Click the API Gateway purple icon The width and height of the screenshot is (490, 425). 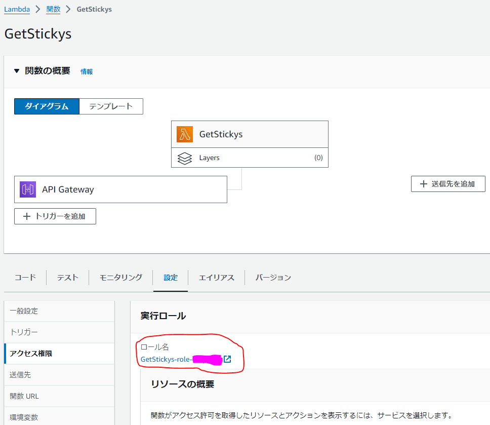click(x=28, y=189)
